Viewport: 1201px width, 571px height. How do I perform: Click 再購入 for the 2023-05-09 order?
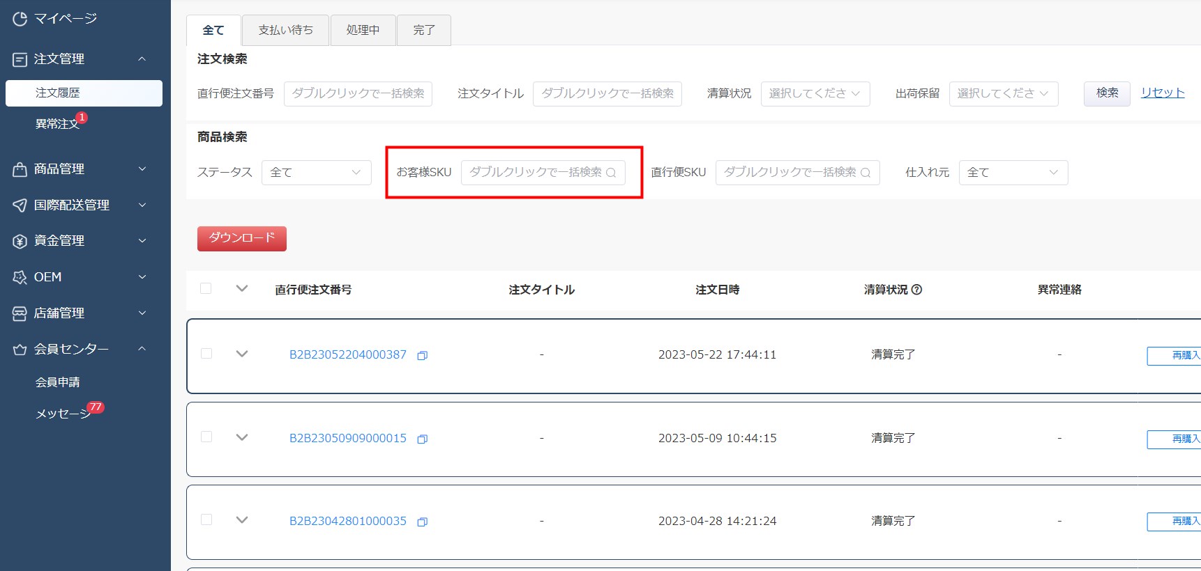pos(1174,439)
